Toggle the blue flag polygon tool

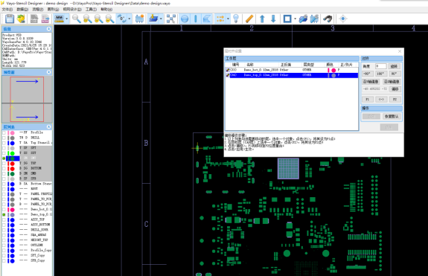[207, 19]
